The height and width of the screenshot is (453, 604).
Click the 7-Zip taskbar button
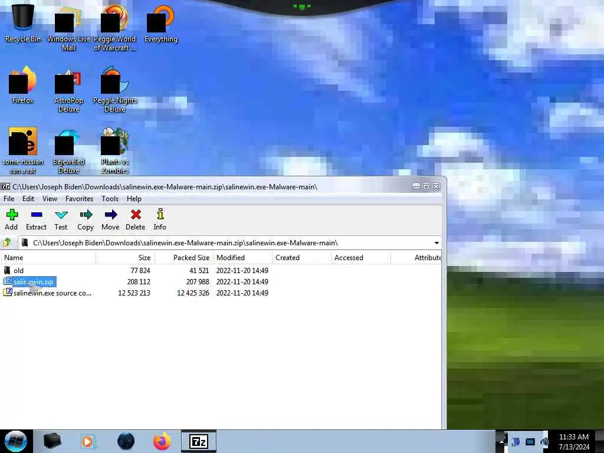point(199,441)
